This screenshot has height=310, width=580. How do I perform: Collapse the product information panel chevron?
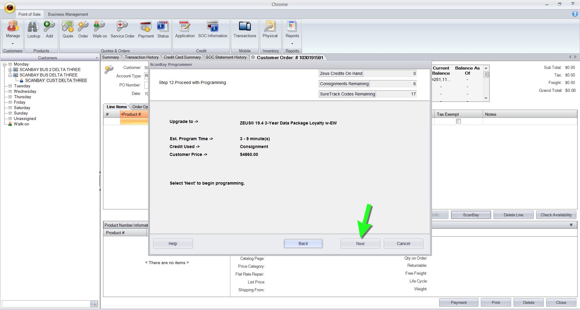tap(571, 225)
